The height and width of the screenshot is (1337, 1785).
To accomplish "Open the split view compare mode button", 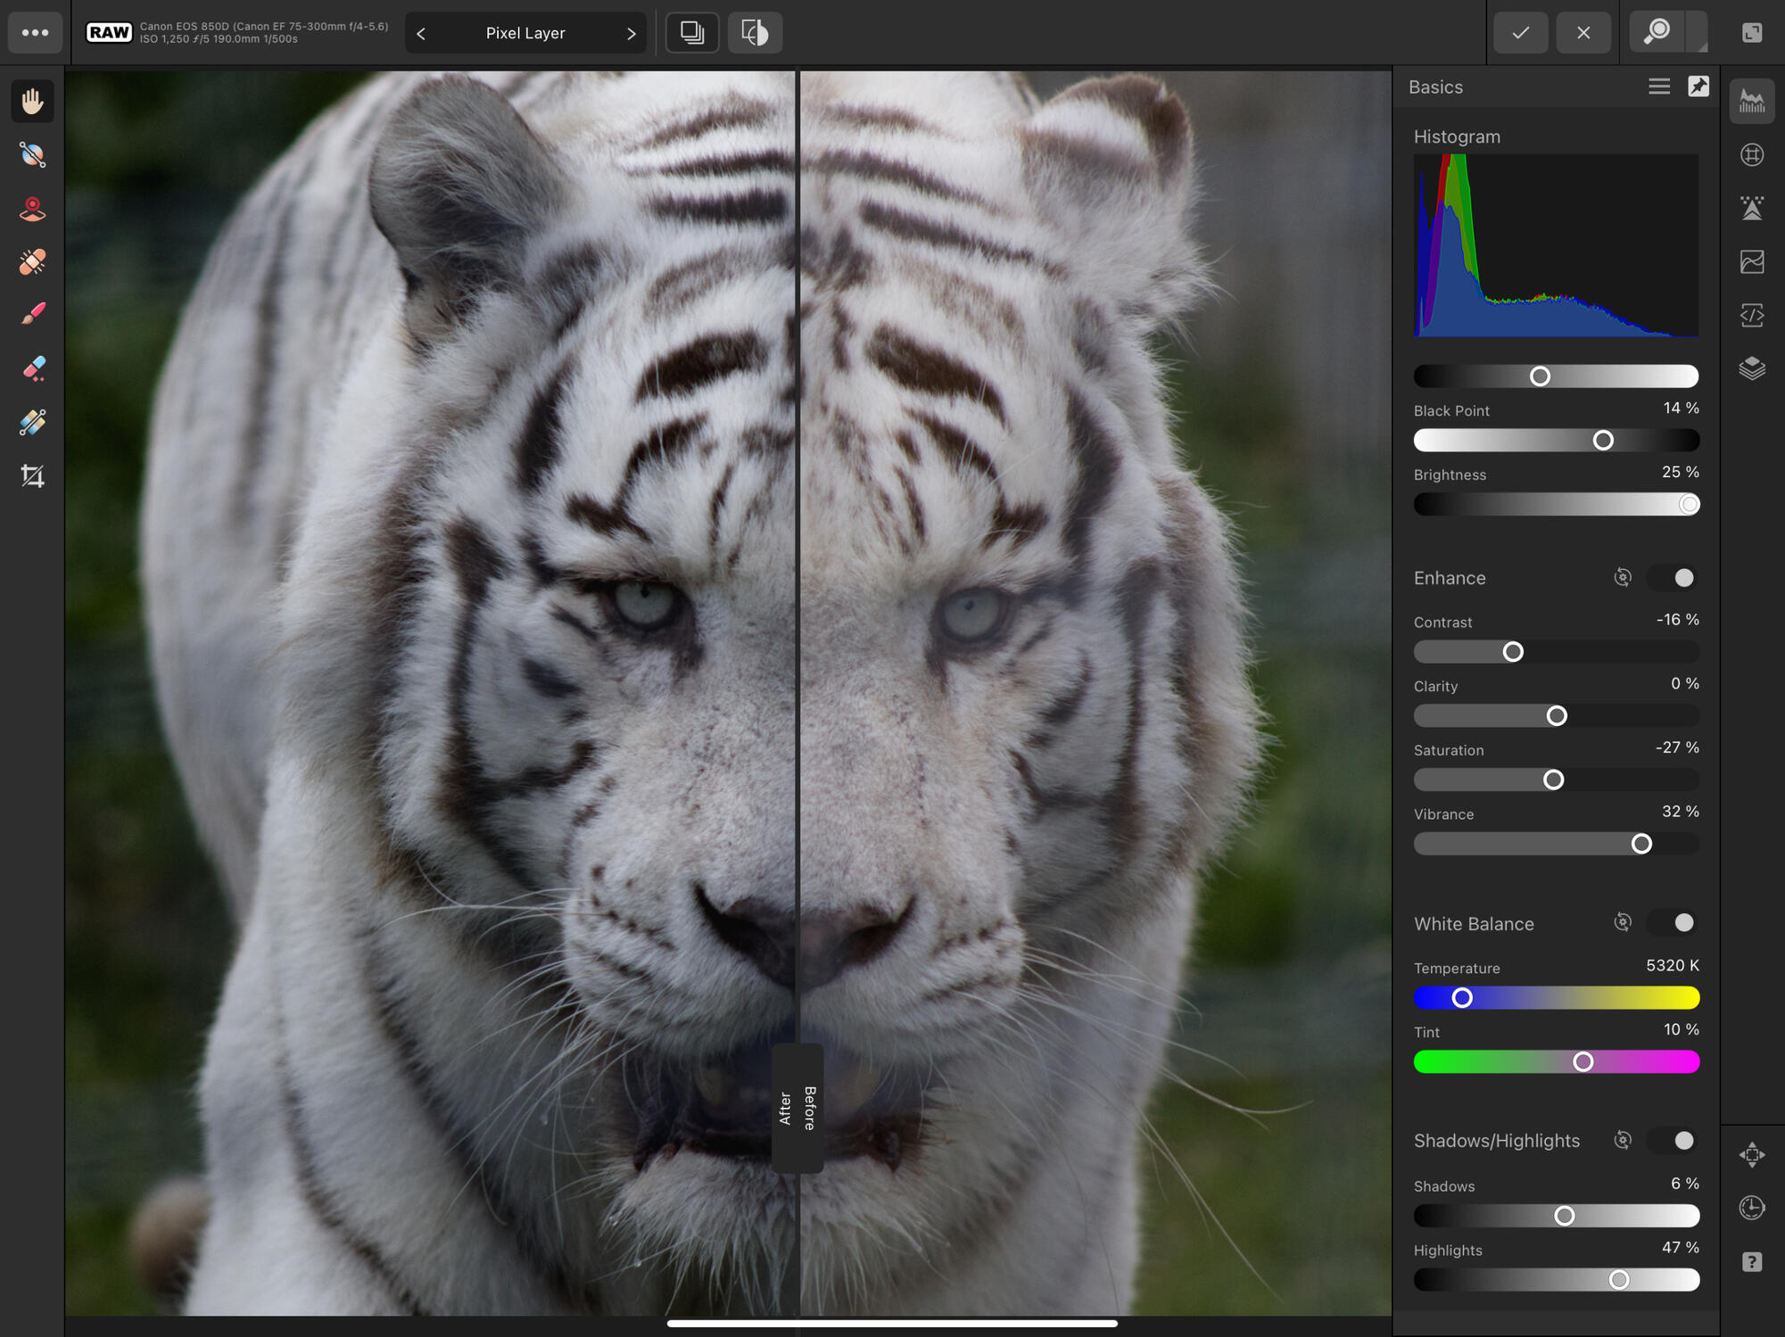I will tap(755, 33).
